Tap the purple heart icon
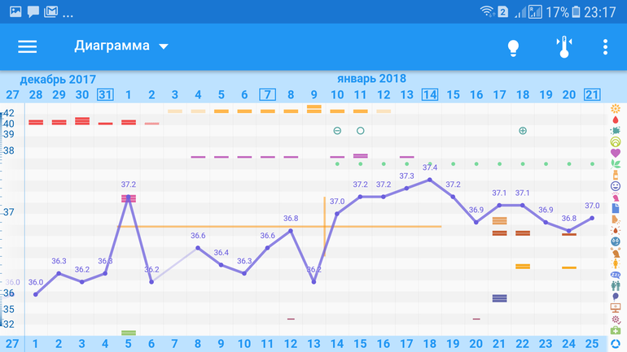The height and width of the screenshot is (352, 627). click(616, 153)
